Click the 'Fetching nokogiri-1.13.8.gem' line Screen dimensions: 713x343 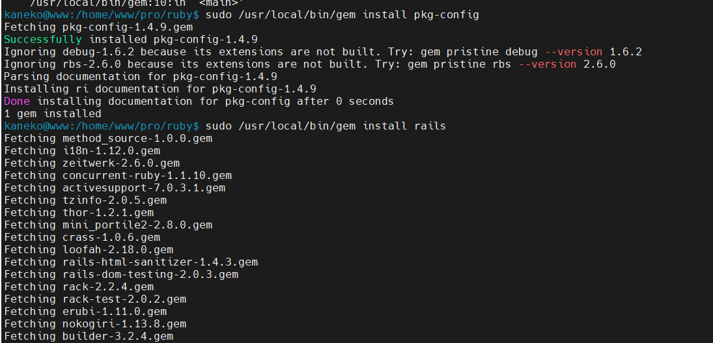coord(95,324)
